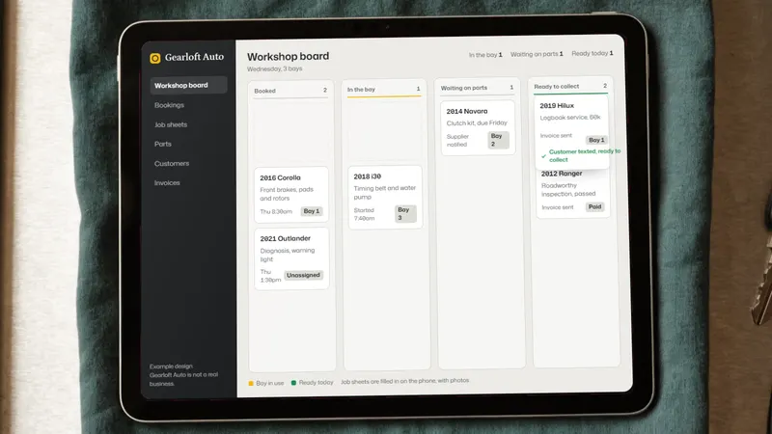
Task: Click Bay 1 badge on Hilux card
Action: click(x=596, y=140)
